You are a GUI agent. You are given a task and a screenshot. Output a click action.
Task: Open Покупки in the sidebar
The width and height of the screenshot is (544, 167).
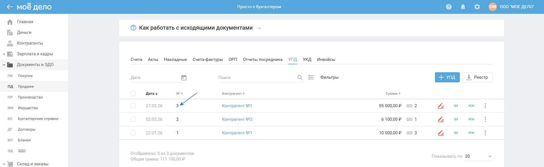(x=25, y=76)
